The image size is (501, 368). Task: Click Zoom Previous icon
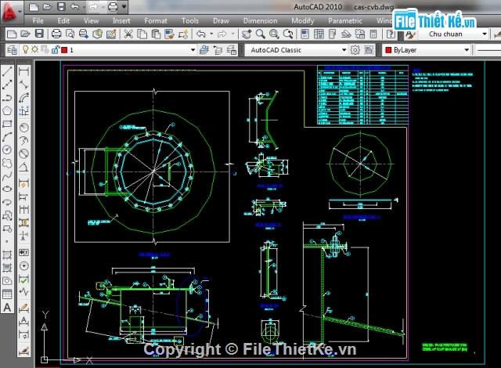point(288,34)
